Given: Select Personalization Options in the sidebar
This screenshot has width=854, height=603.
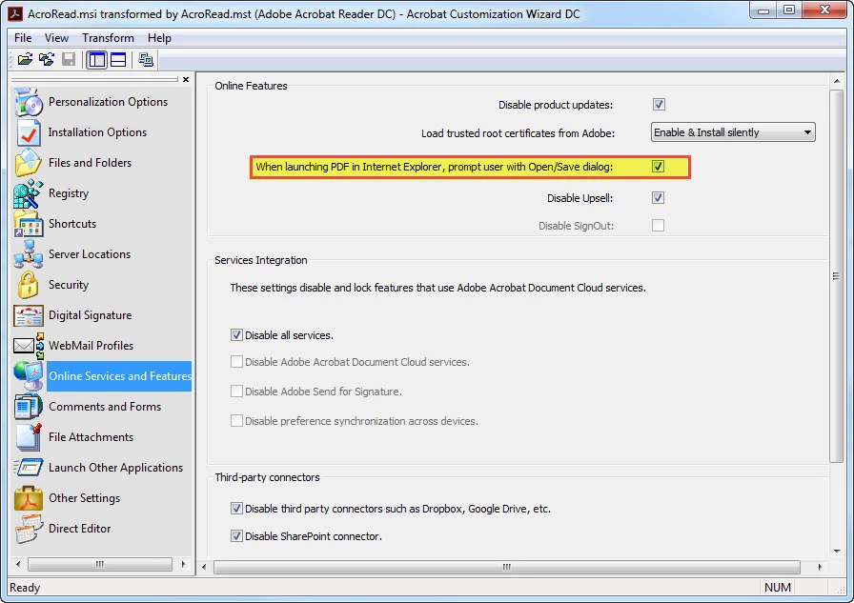Looking at the screenshot, I should pyautogui.click(x=108, y=102).
